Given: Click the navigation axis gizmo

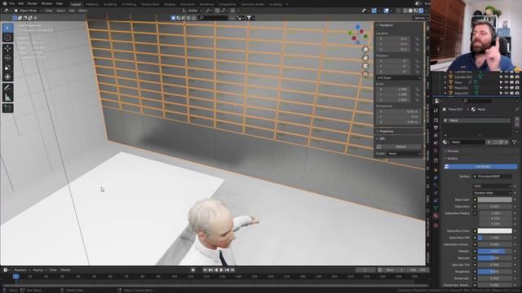Looking at the screenshot, I should [358, 34].
